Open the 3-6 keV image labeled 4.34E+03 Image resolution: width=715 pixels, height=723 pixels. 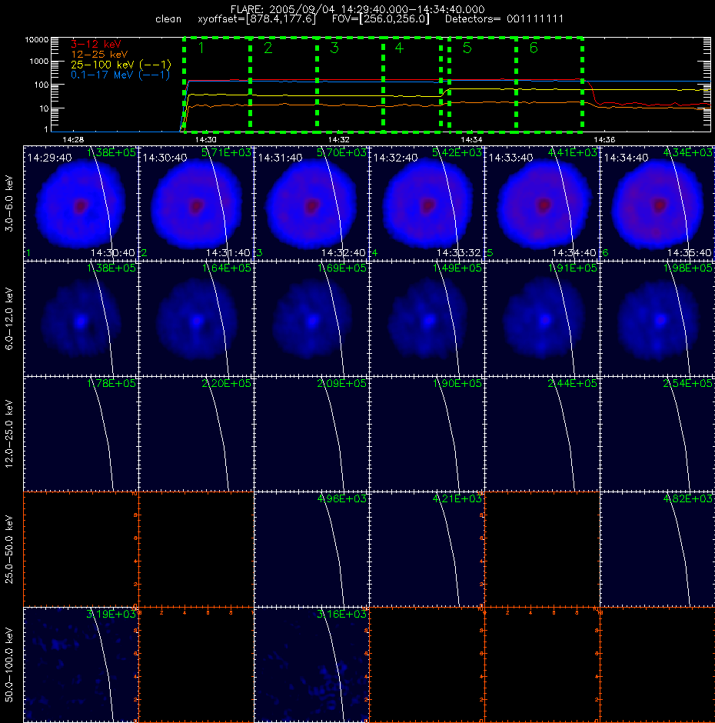[x=657, y=203]
